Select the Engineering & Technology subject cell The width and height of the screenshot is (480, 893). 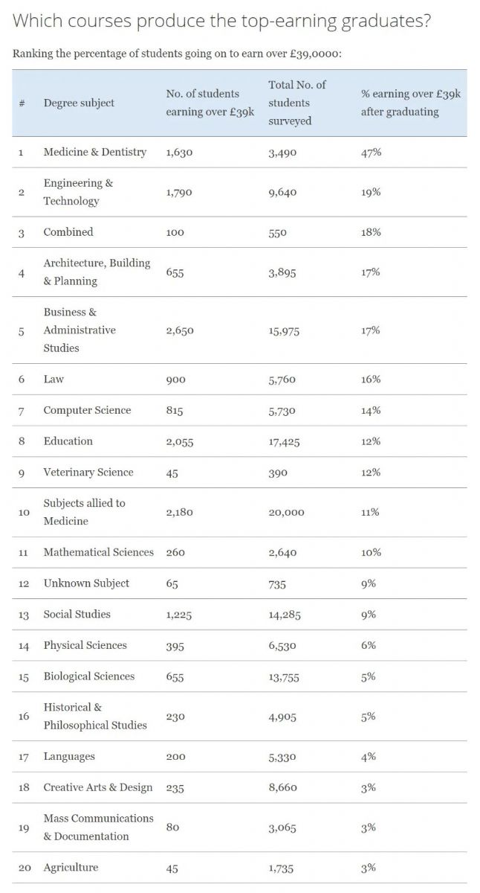78,192
